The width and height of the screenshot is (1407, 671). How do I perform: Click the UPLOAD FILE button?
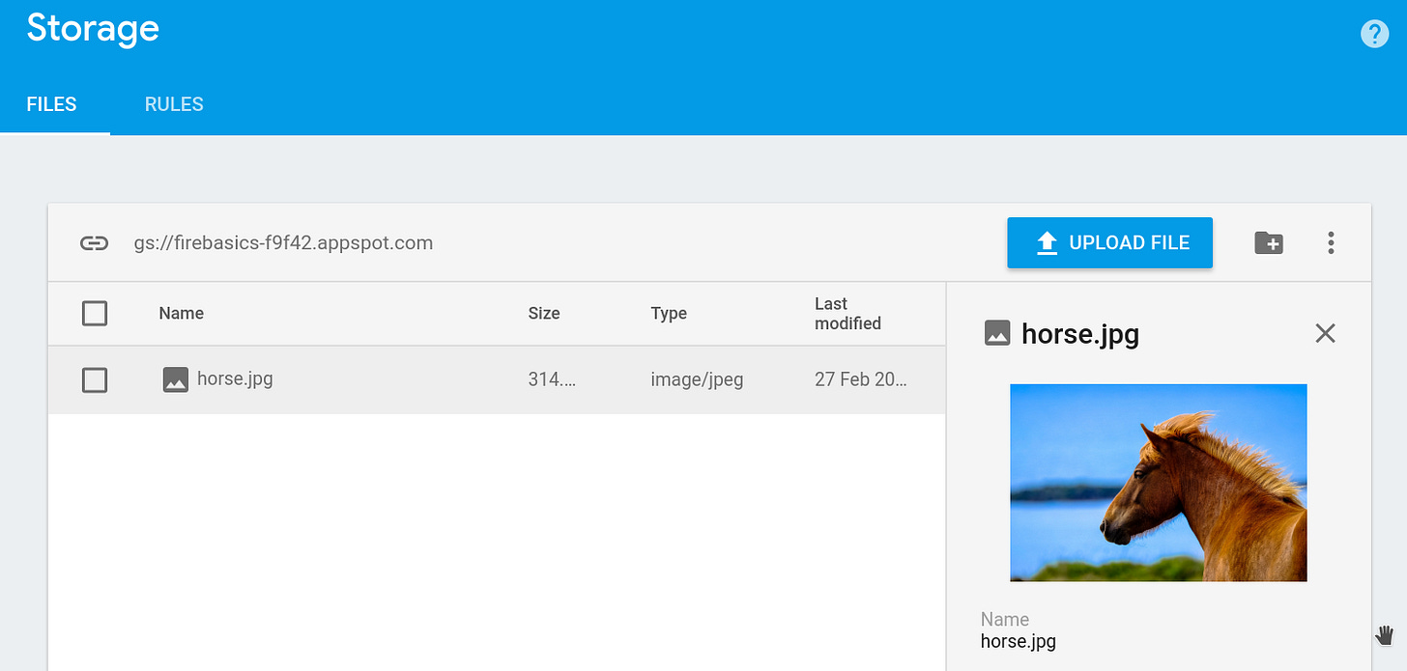[1109, 242]
